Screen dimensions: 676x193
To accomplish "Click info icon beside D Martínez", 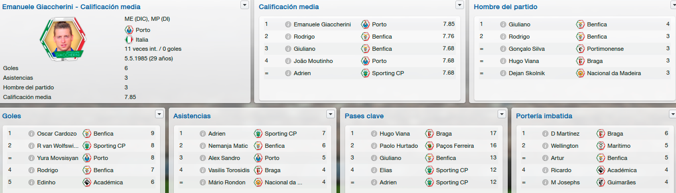I will click(546, 134).
